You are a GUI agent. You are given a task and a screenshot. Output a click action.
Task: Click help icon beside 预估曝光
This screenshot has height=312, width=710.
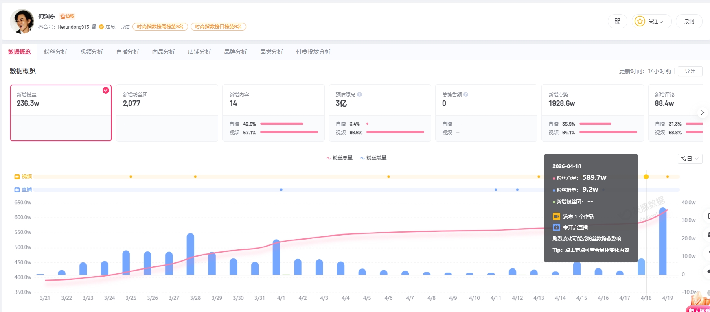pyautogui.click(x=359, y=94)
